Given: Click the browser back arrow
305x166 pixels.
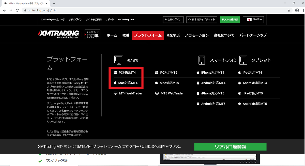Looking at the screenshot, I should pos(5,10).
